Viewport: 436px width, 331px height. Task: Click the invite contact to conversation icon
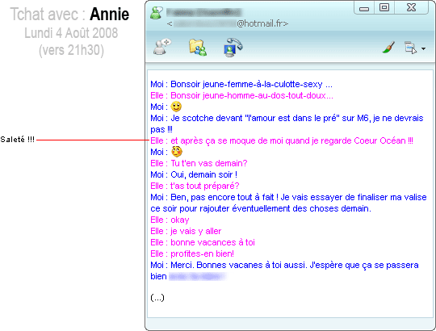pos(162,46)
